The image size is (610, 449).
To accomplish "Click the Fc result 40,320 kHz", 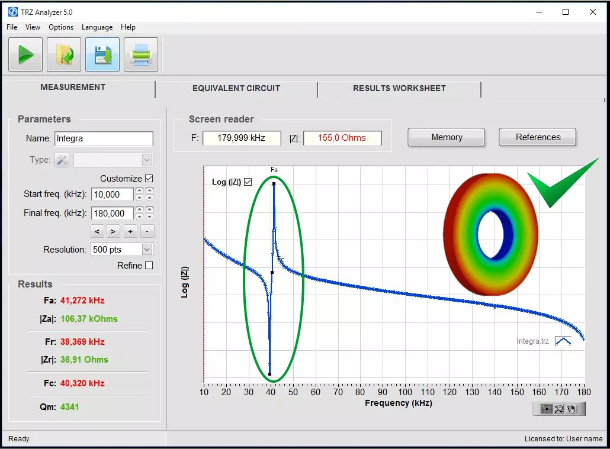I will click(x=82, y=383).
